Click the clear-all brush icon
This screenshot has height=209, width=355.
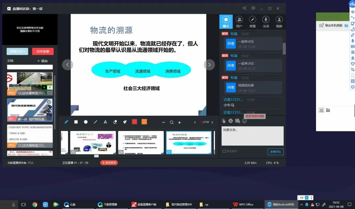(x=125, y=122)
